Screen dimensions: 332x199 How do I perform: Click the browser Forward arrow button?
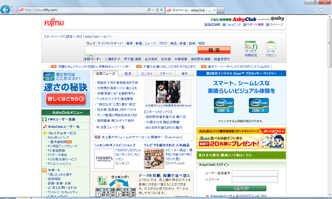pyautogui.click(x=14, y=10)
